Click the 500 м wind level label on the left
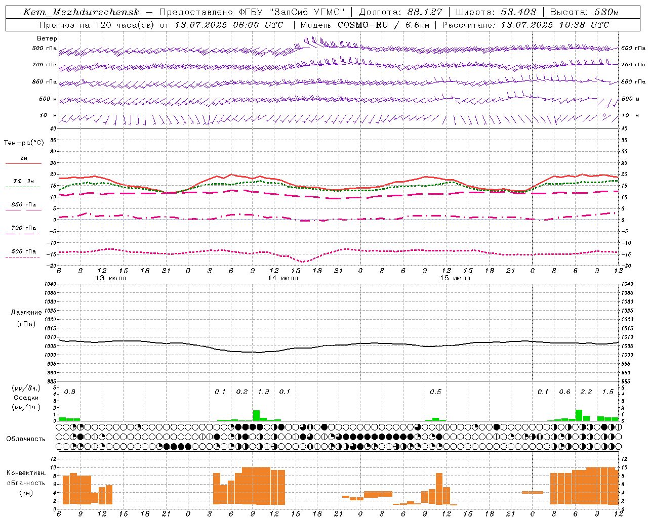The width and height of the screenshot is (648, 518). [x=48, y=99]
